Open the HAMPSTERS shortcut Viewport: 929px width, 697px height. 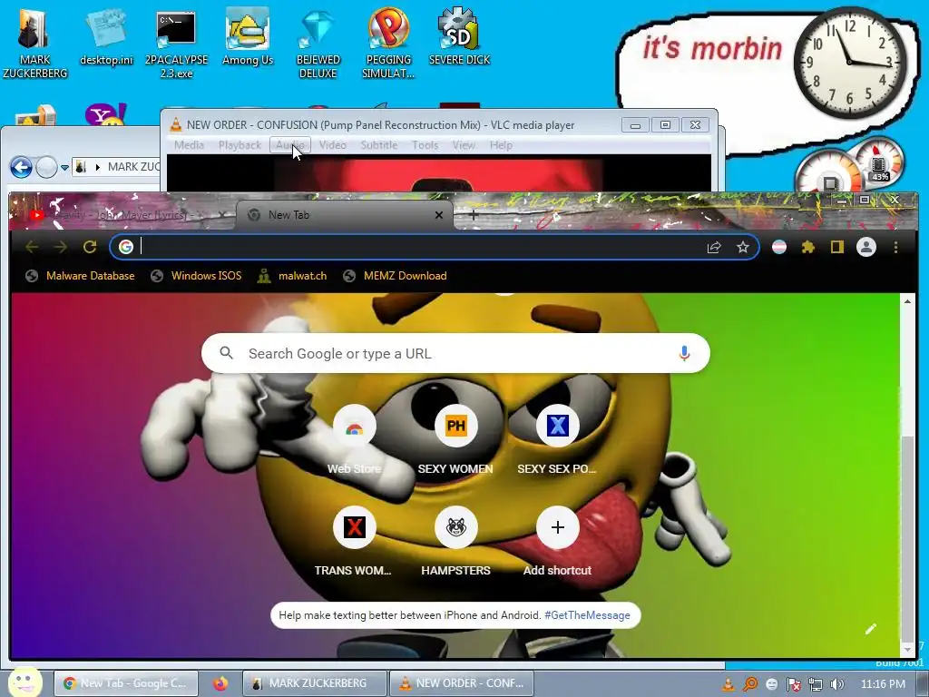455,541
